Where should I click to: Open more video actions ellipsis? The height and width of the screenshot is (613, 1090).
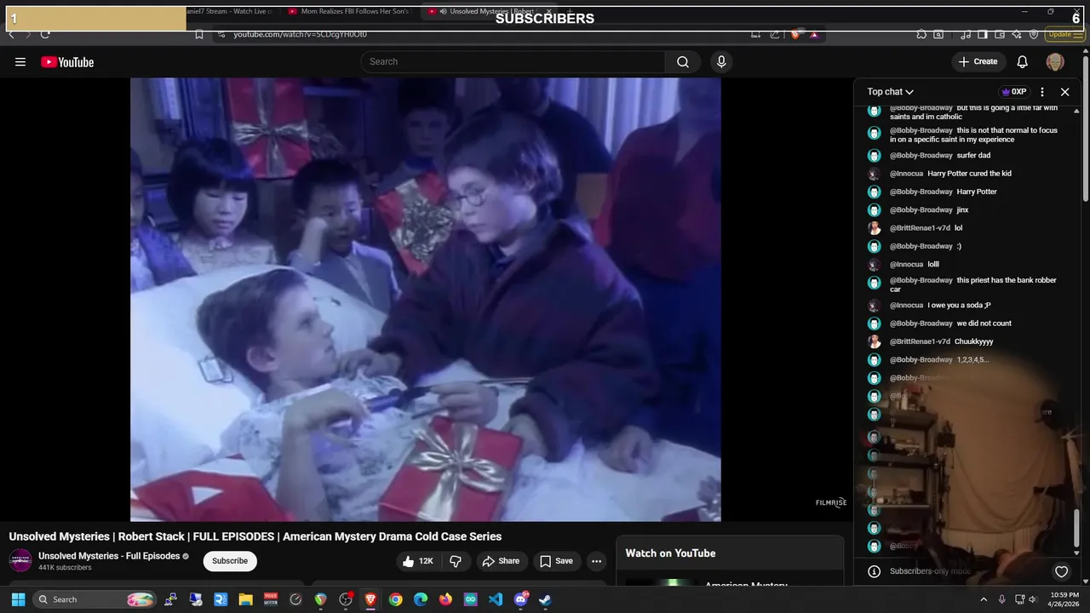(x=596, y=561)
